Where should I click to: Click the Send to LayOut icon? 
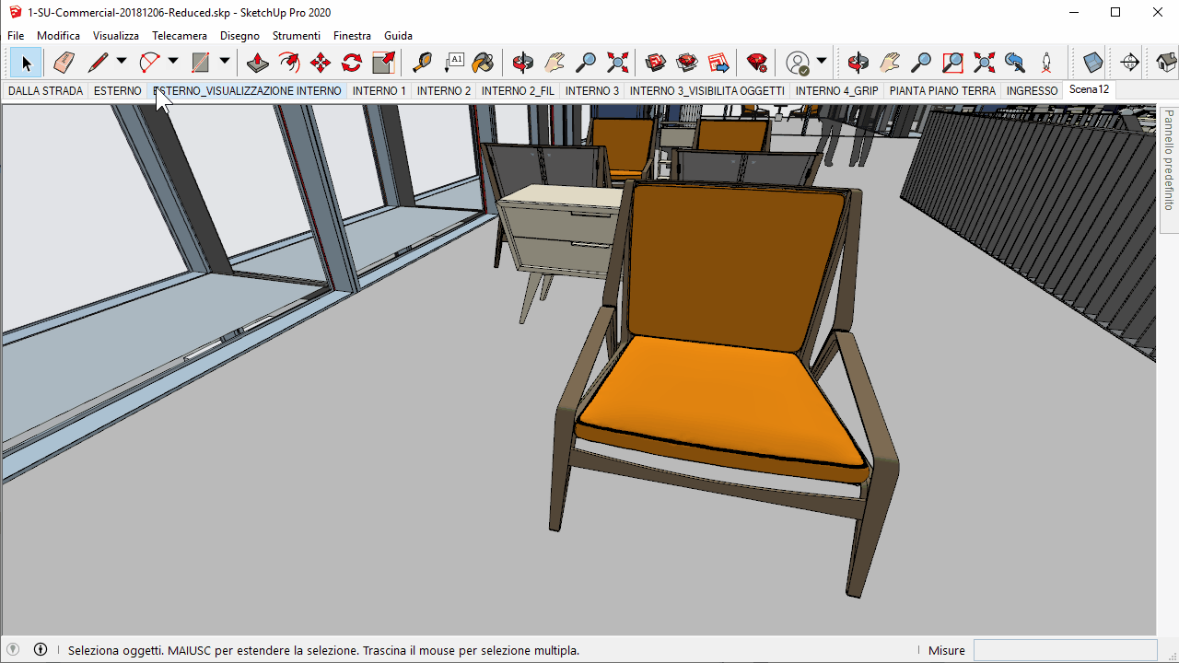click(x=718, y=63)
